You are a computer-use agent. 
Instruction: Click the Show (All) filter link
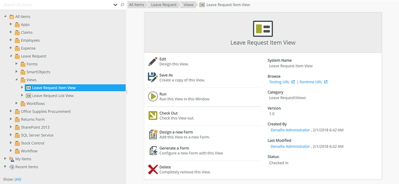18,179
